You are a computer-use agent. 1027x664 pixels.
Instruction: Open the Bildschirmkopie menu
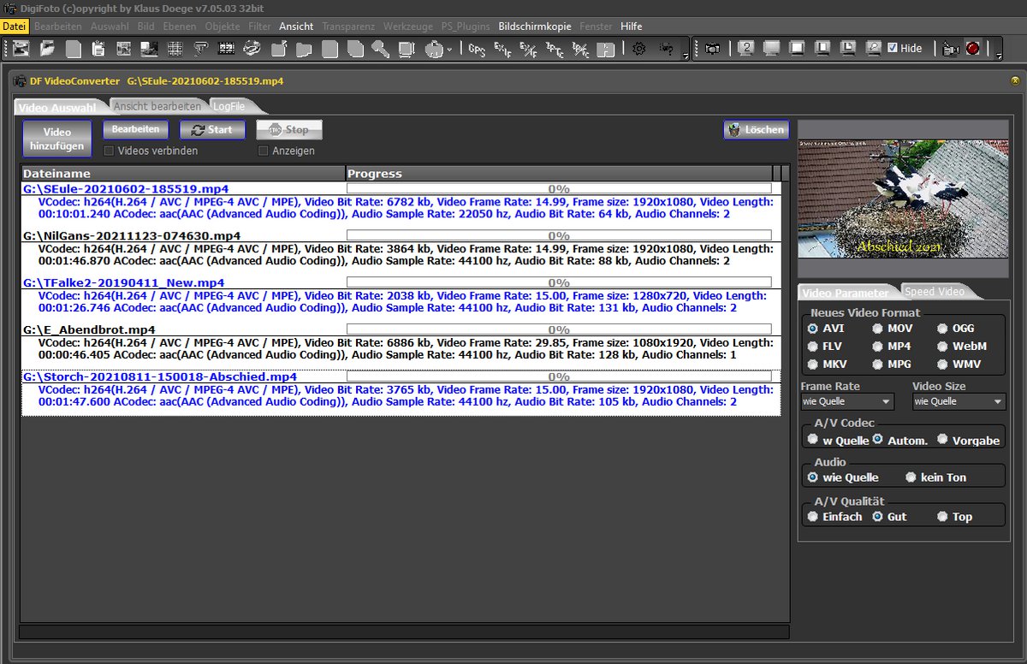coord(534,27)
